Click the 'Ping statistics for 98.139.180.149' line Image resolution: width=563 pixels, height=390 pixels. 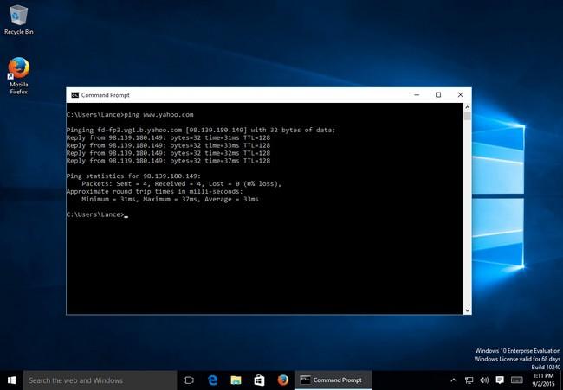(x=133, y=176)
